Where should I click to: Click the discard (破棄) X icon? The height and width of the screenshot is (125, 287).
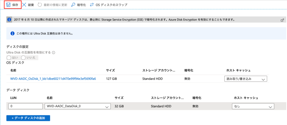tap(24, 5)
